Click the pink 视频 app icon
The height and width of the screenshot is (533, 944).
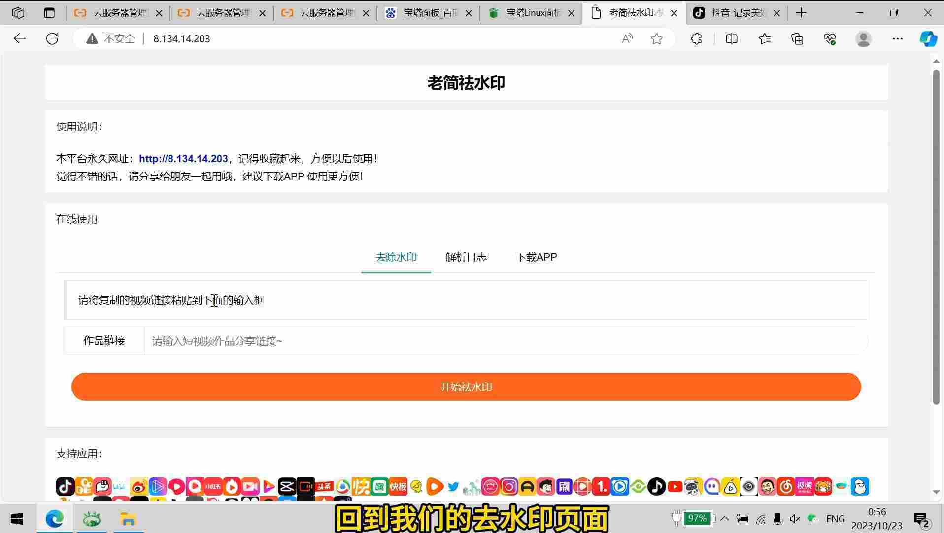pos(804,487)
